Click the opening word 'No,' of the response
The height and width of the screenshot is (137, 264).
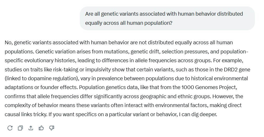pos(9,42)
